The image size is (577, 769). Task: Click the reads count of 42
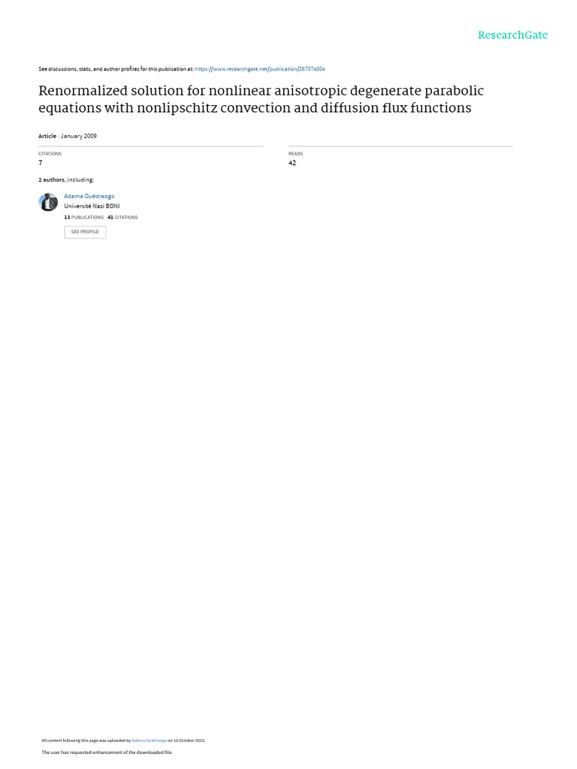pos(292,163)
